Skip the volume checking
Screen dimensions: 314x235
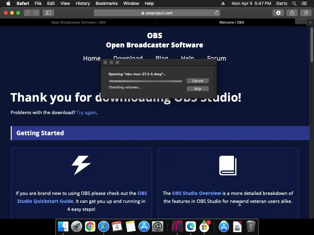click(198, 89)
